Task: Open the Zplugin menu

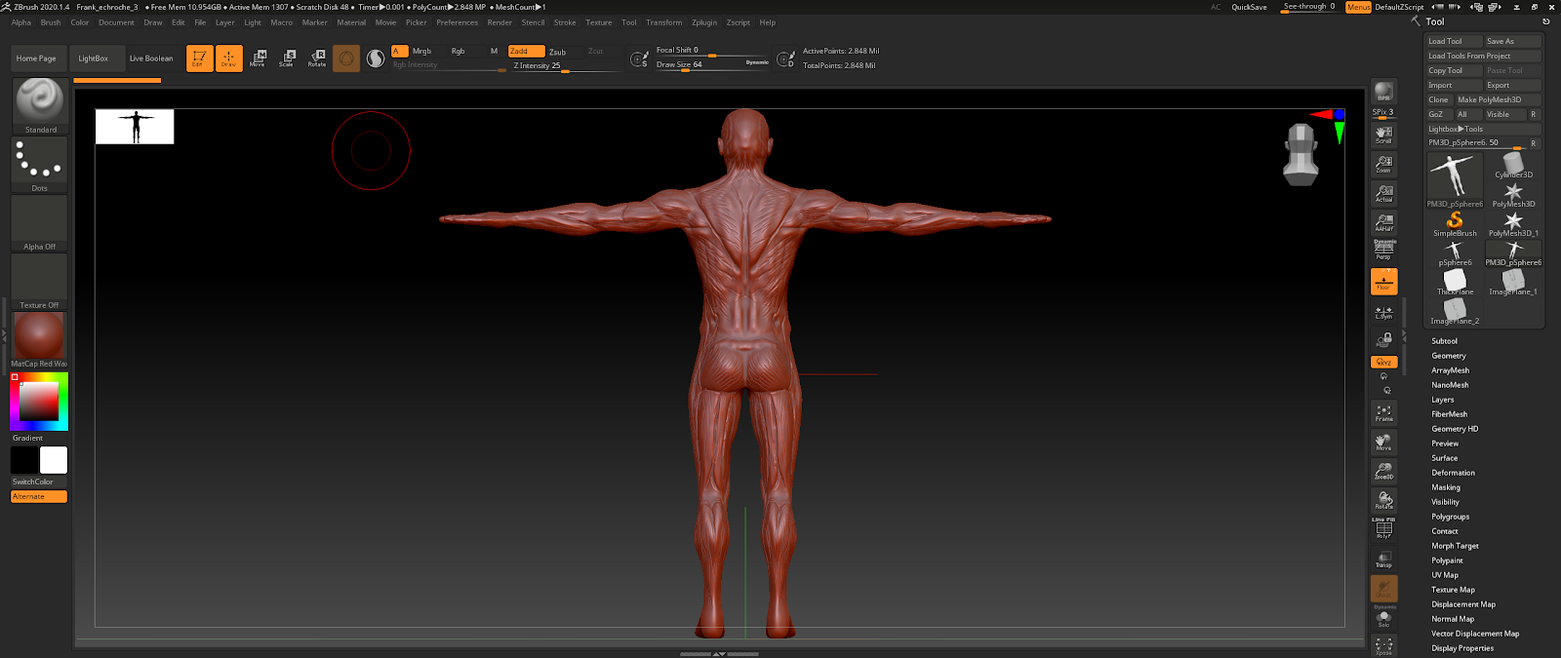Action: point(703,22)
